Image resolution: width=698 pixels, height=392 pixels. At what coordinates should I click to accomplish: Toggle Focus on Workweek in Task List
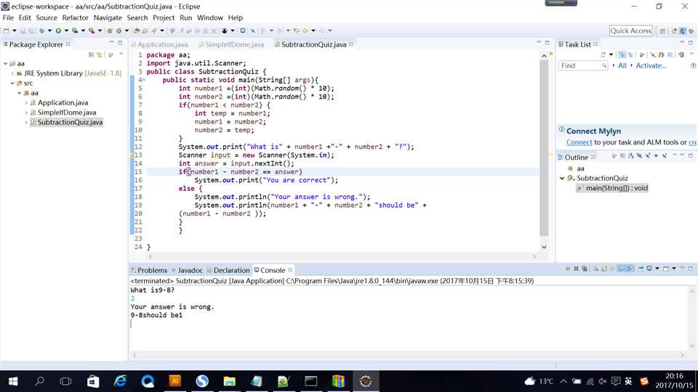641,54
